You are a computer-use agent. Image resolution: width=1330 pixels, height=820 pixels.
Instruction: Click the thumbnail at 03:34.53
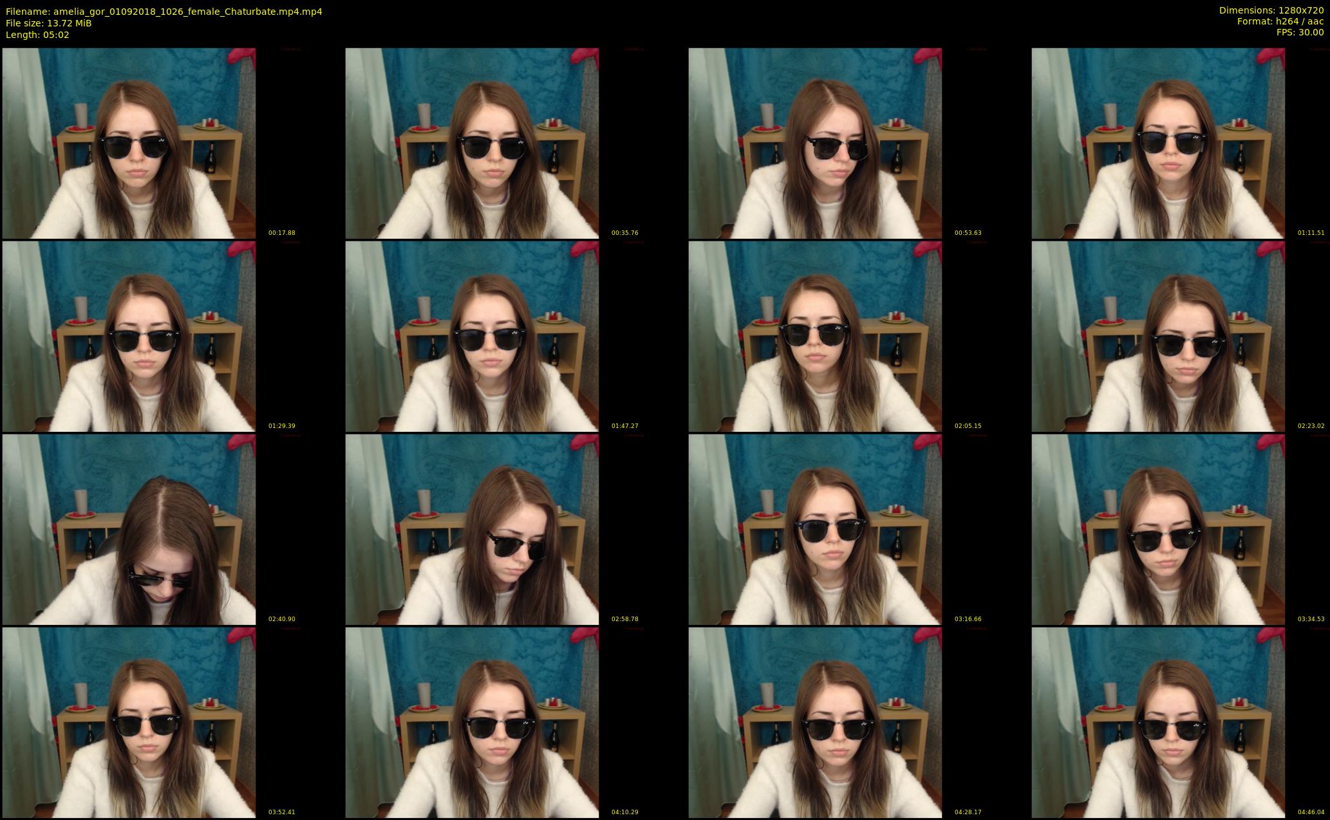click(1158, 529)
